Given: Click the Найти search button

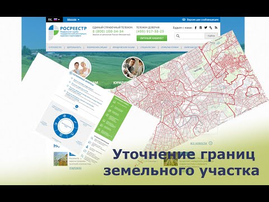Looking at the screenshot, I should click(211, 36).
